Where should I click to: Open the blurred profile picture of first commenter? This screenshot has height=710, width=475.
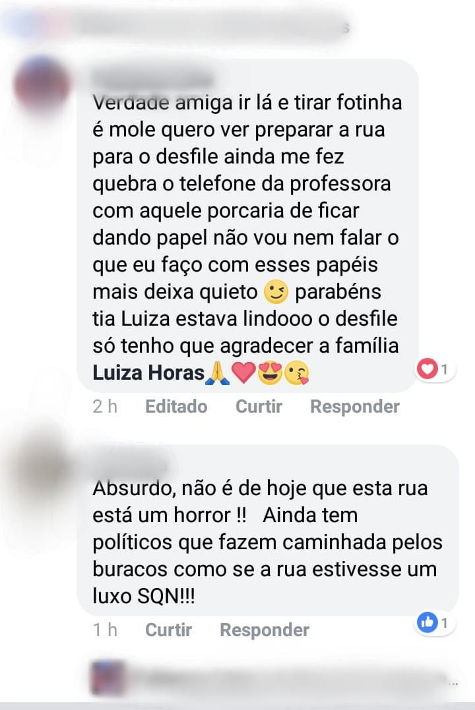42,84
